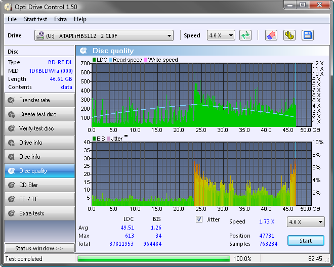Expand the Drive selection dropdown

click(169, 35)
